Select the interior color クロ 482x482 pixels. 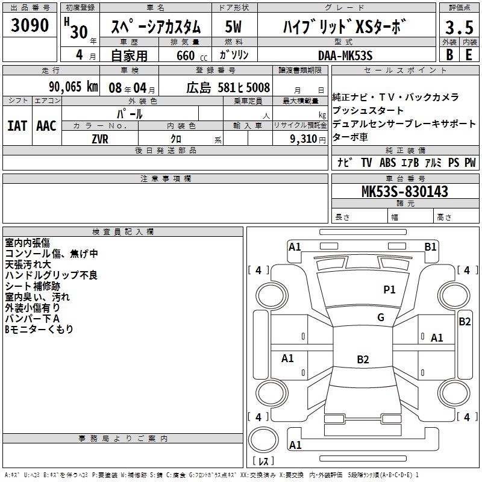pyautogui.click(x=176, y=139)
